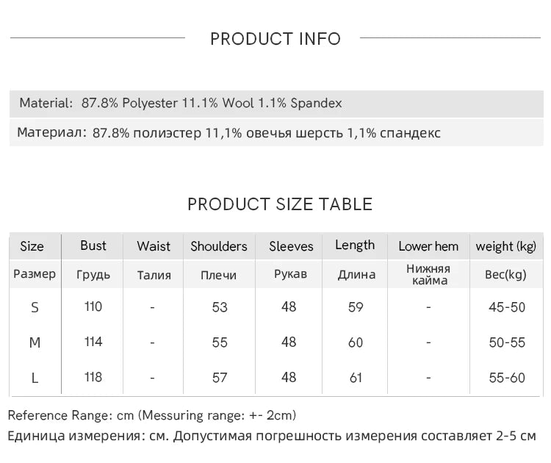
Task: Select the Lower hem column header
Action: coord(428,246)
